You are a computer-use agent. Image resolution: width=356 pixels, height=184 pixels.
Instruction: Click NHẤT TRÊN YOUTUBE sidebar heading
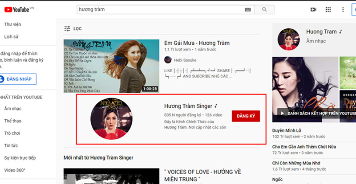pos(21,97)
